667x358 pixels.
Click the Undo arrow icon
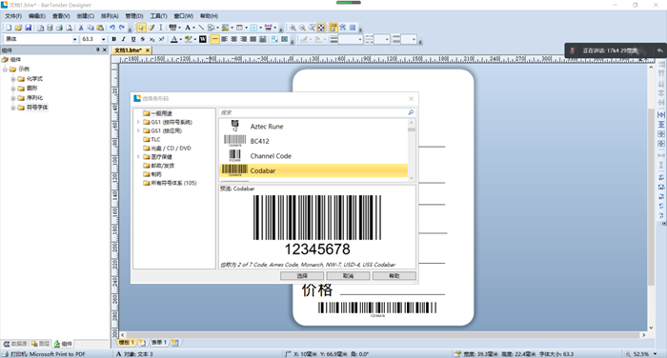(112, 28)
